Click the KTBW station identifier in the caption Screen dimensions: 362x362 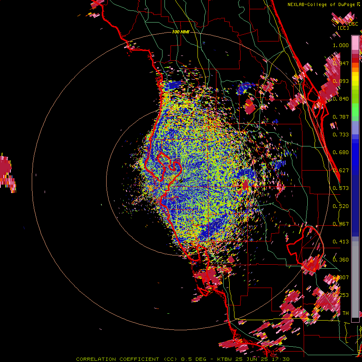225,359
